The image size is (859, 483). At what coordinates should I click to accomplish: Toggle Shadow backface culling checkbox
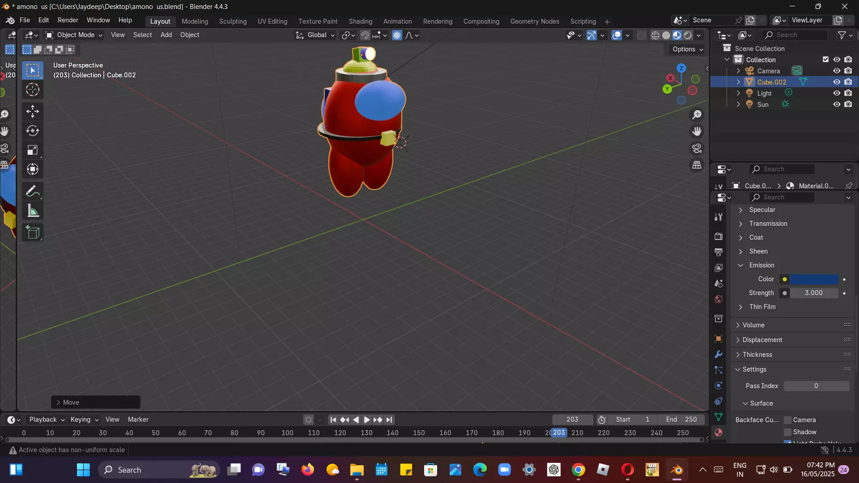788,432
